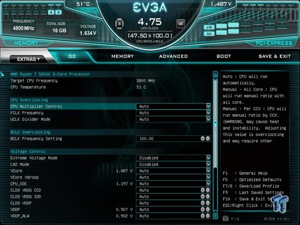Open VCore dropdown arrow
The width and height of the screenshot is (300, 225).
point(209,171)
